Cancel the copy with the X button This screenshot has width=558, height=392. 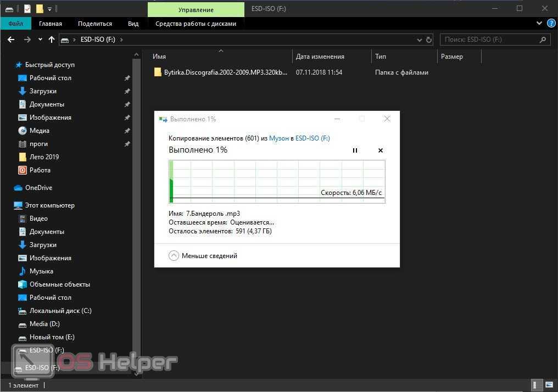click(380, 150)
